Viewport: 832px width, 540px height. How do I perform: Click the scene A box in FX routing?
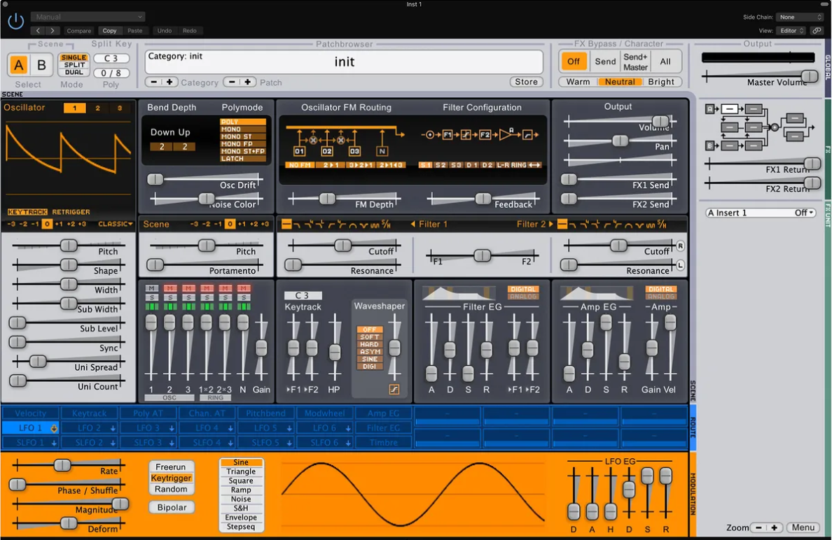[x=709, y=109]
